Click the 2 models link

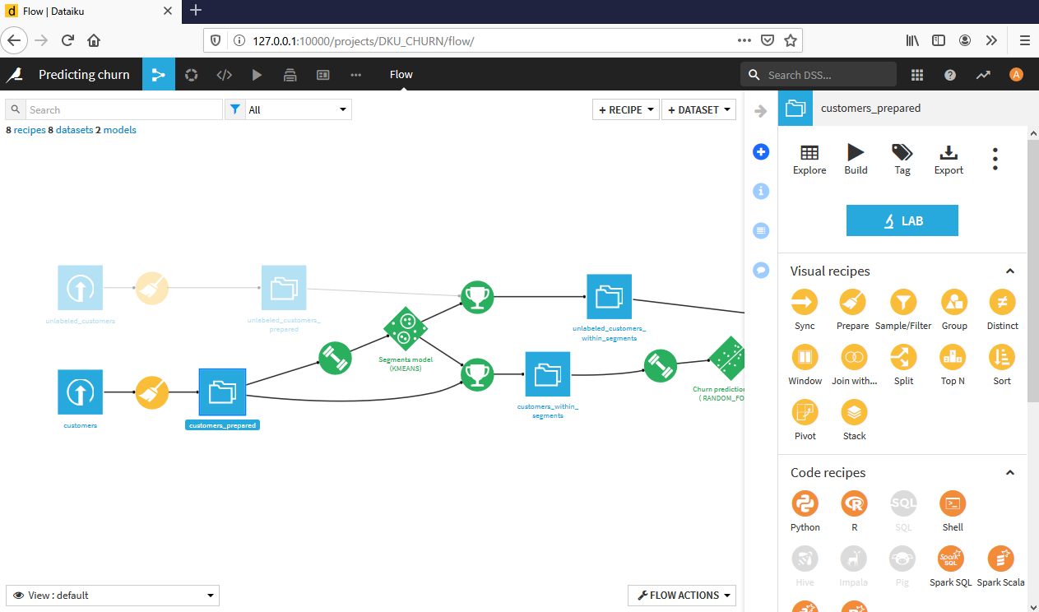[x=116, y=130]
